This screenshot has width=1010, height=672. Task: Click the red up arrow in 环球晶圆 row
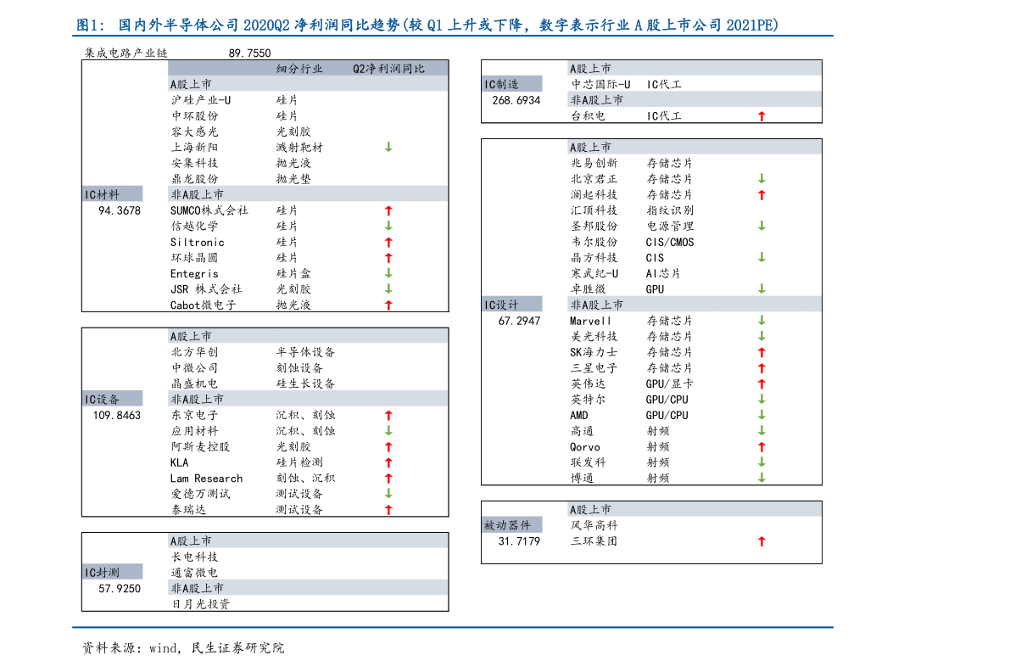[x=388, y=257]
